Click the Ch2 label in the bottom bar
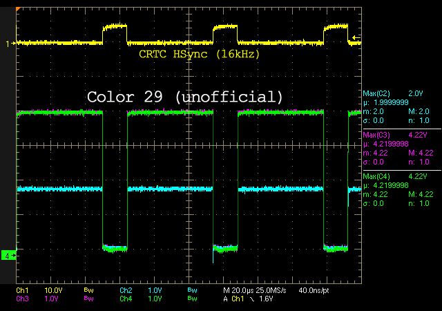 [x=126, y=290]
